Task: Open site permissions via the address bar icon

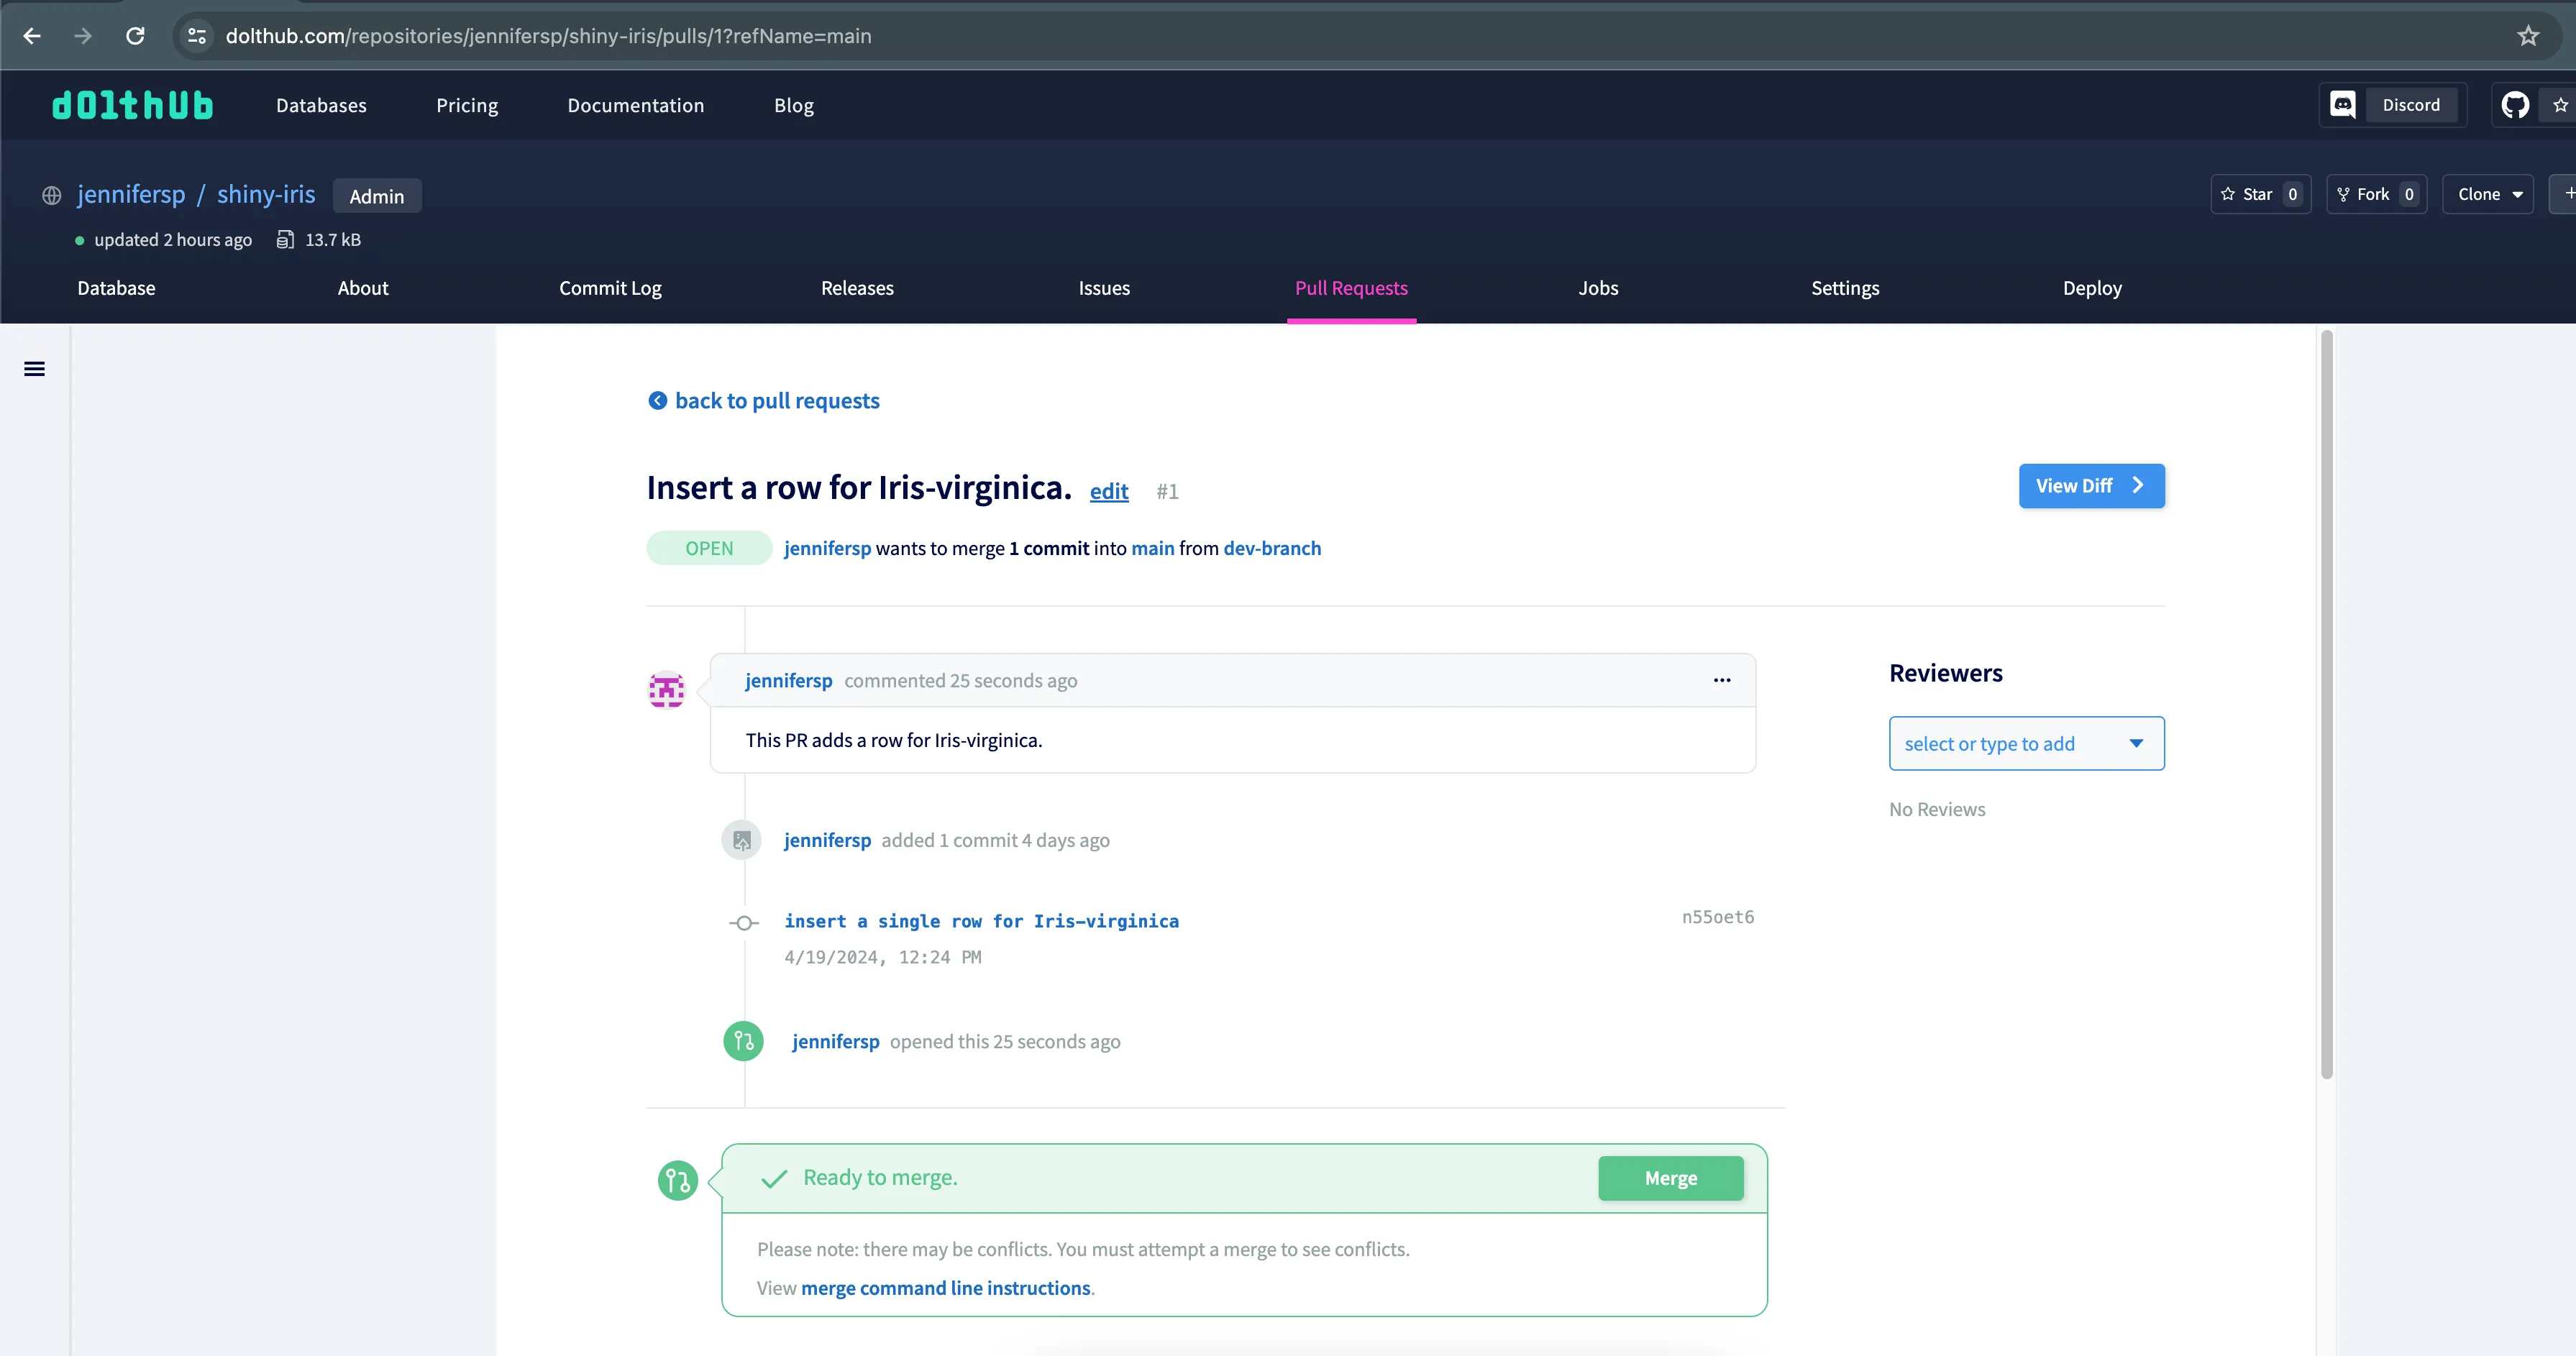Action: [x=196, y=36]
